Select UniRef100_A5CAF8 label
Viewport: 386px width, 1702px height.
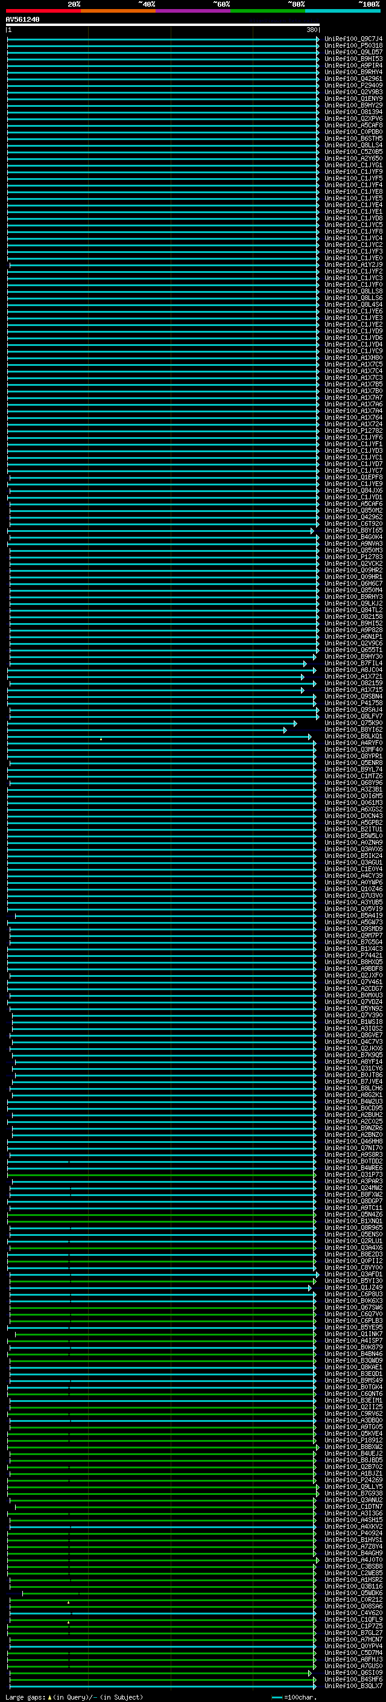(x=353, y=125)
